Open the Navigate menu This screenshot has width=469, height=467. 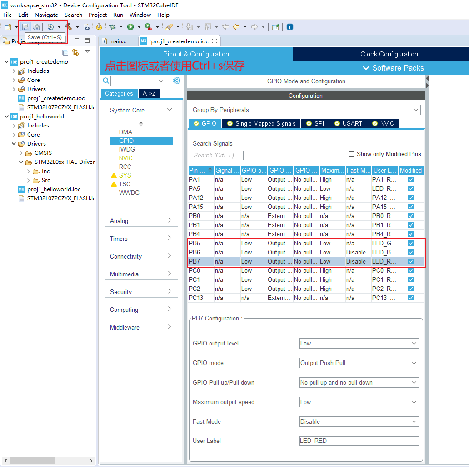tap(46, 15)
